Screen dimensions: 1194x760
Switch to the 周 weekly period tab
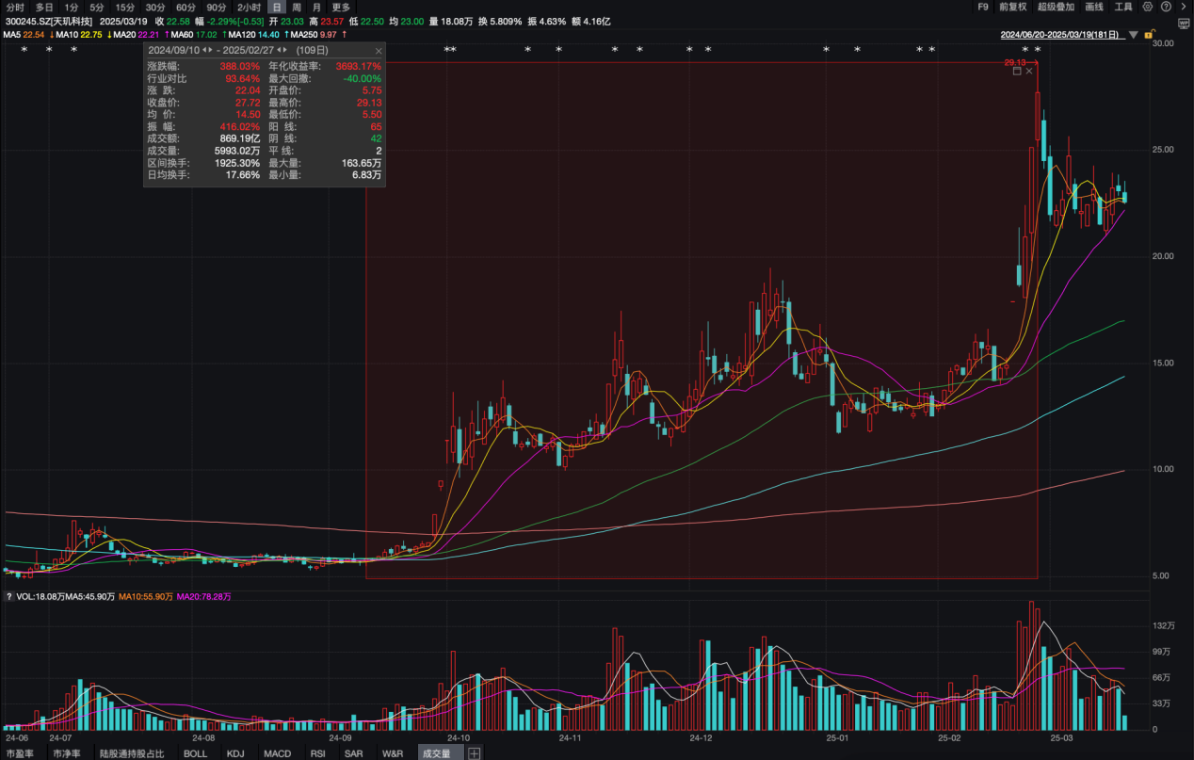[x=297, y=7]
